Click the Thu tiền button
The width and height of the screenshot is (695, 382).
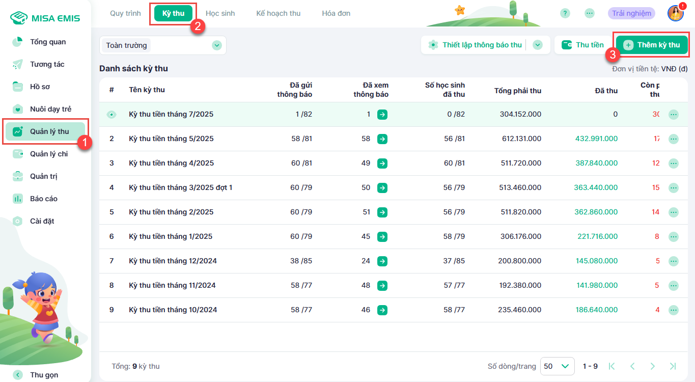(x=582, y=45)
